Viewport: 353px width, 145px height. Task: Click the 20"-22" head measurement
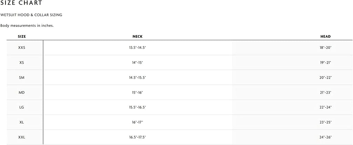(x=325, y=77)
